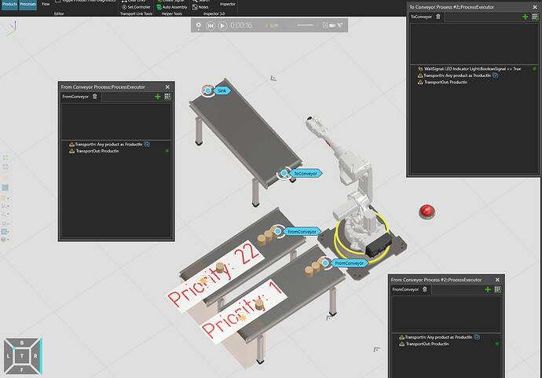Select the Sink process node label
Image resolution: width=542 pixels, height=378 pixels.
pos(222,91)
